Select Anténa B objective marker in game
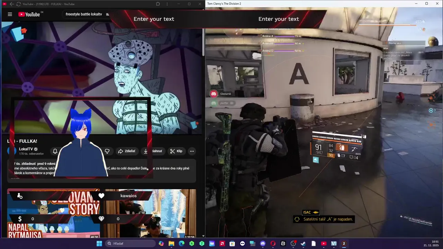The height and width of the screenshot is (249, 443). tap(282, 44)
